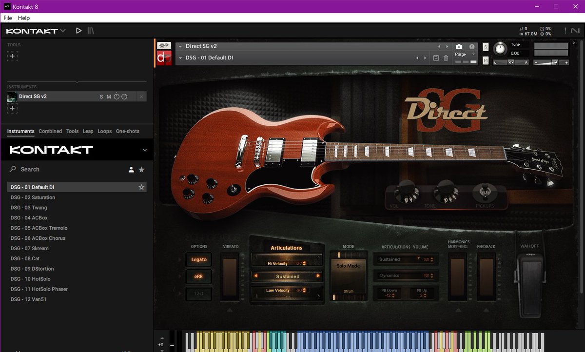Toggle the Legato option
The height and width of the screenshot is (352, 585).
tap(198, 259)
